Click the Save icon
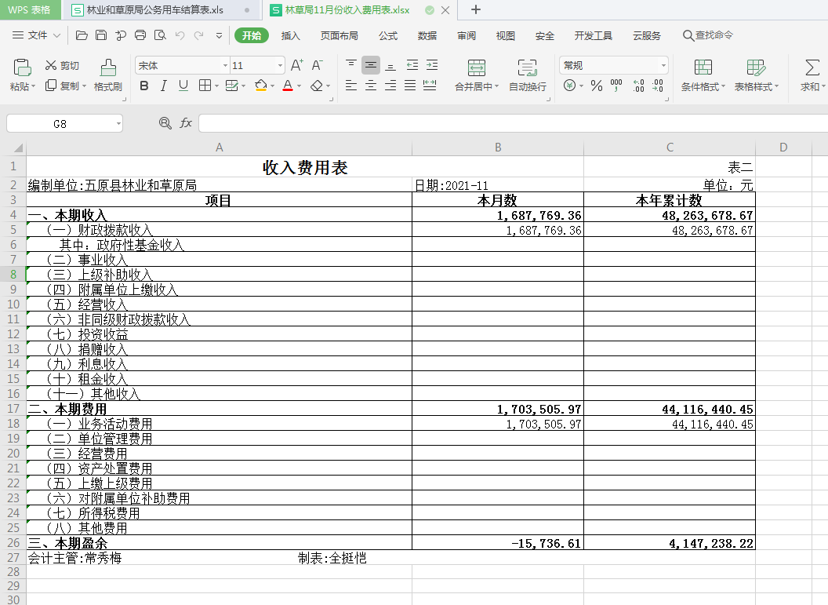This screenshot has width=828, height=605. coord(101,35)
